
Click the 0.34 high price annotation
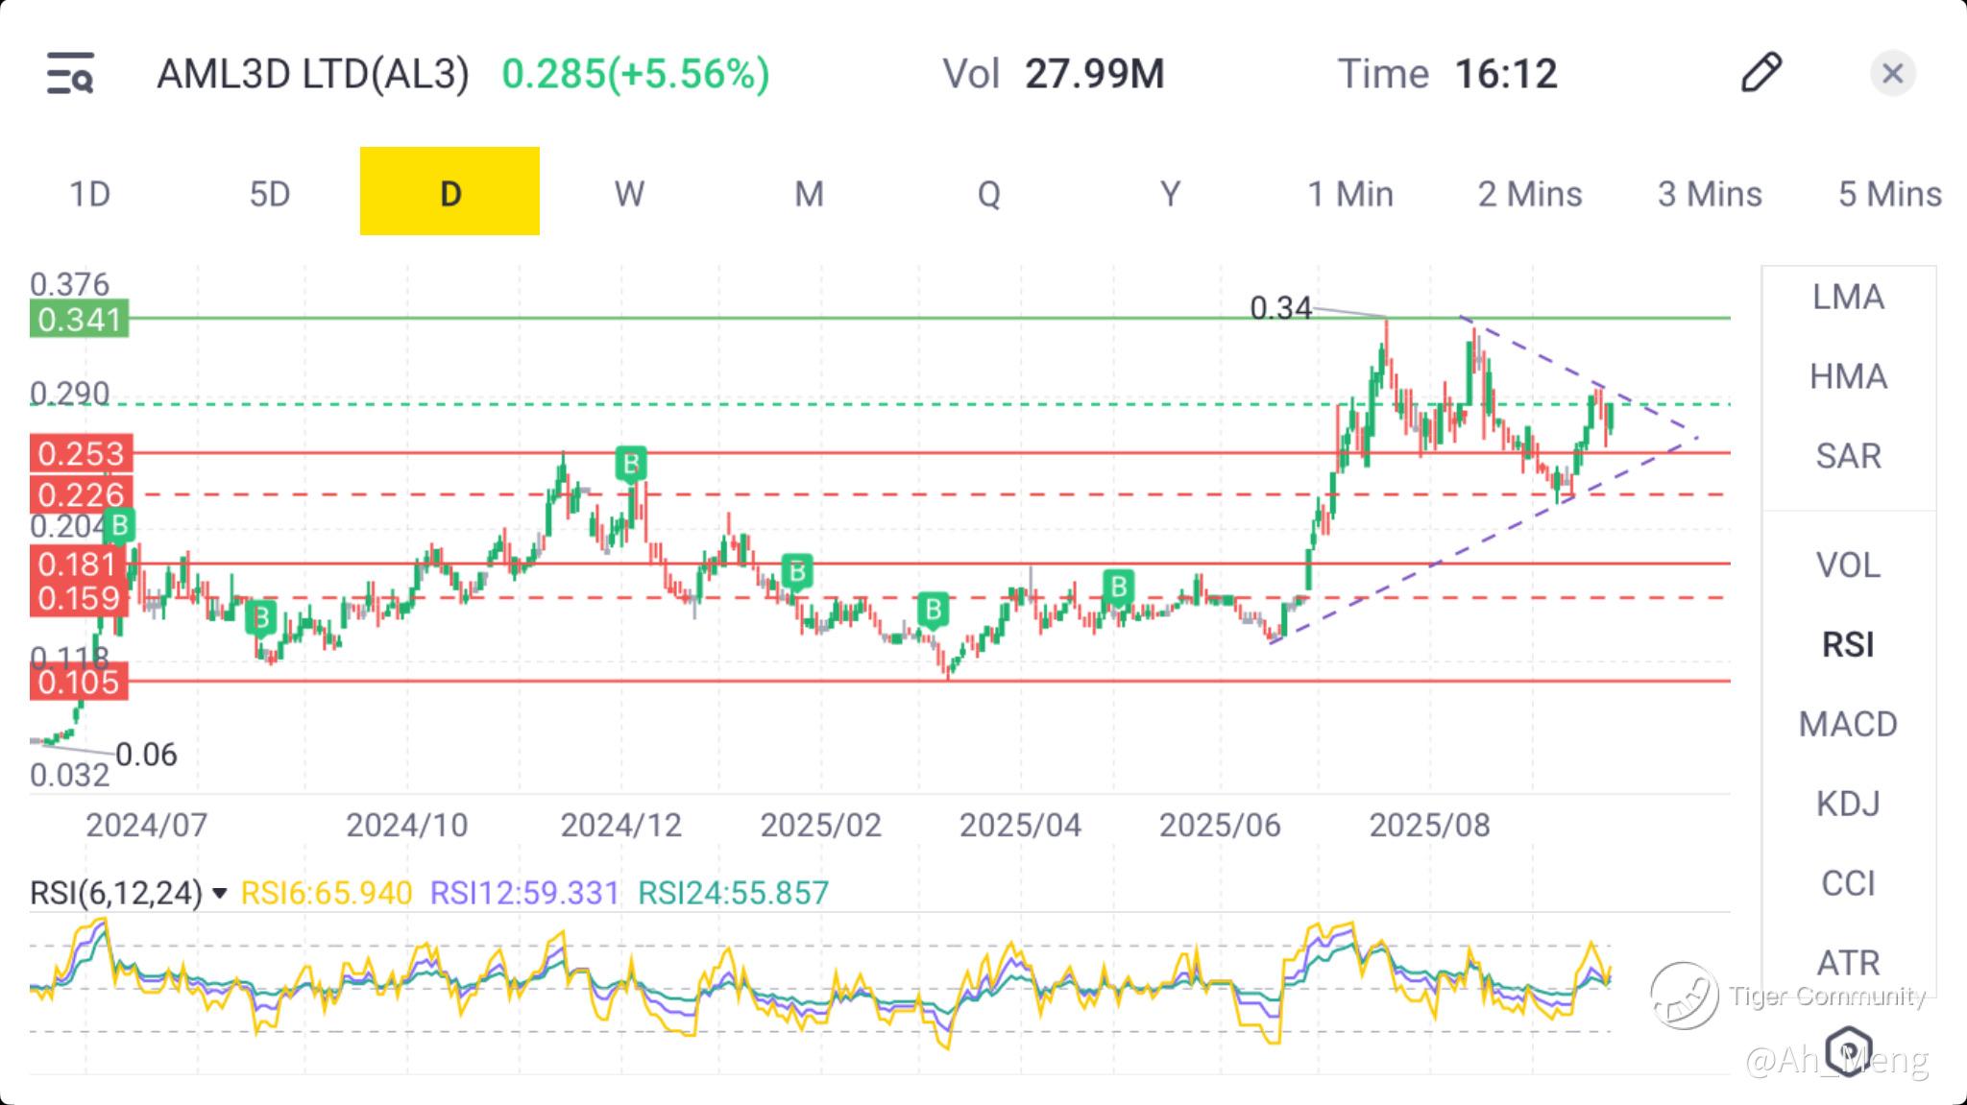coord(1280,308)
